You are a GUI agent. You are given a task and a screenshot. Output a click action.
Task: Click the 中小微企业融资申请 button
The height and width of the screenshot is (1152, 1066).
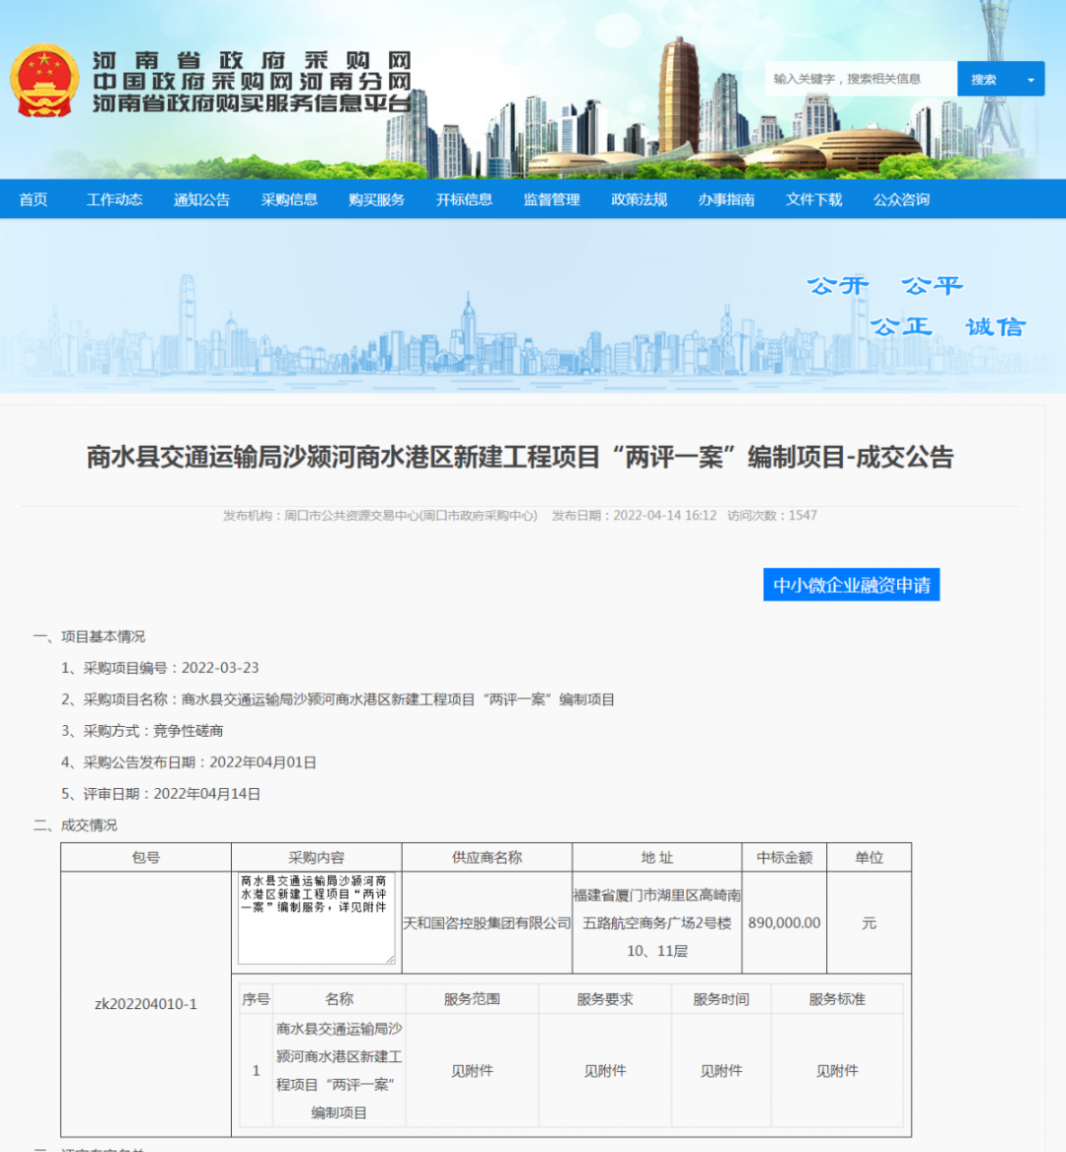[852, 585]
